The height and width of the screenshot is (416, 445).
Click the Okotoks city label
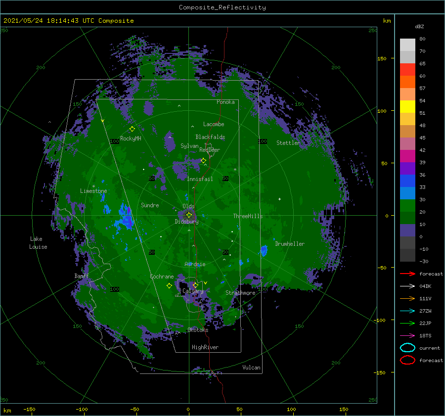point(198,330)
